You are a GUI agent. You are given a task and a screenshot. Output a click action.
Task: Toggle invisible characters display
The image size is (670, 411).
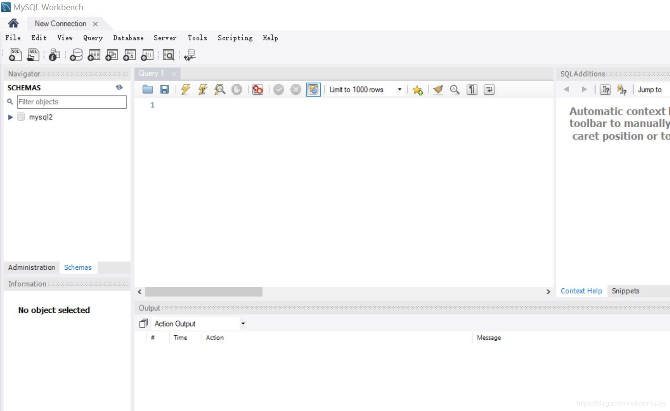472,89
